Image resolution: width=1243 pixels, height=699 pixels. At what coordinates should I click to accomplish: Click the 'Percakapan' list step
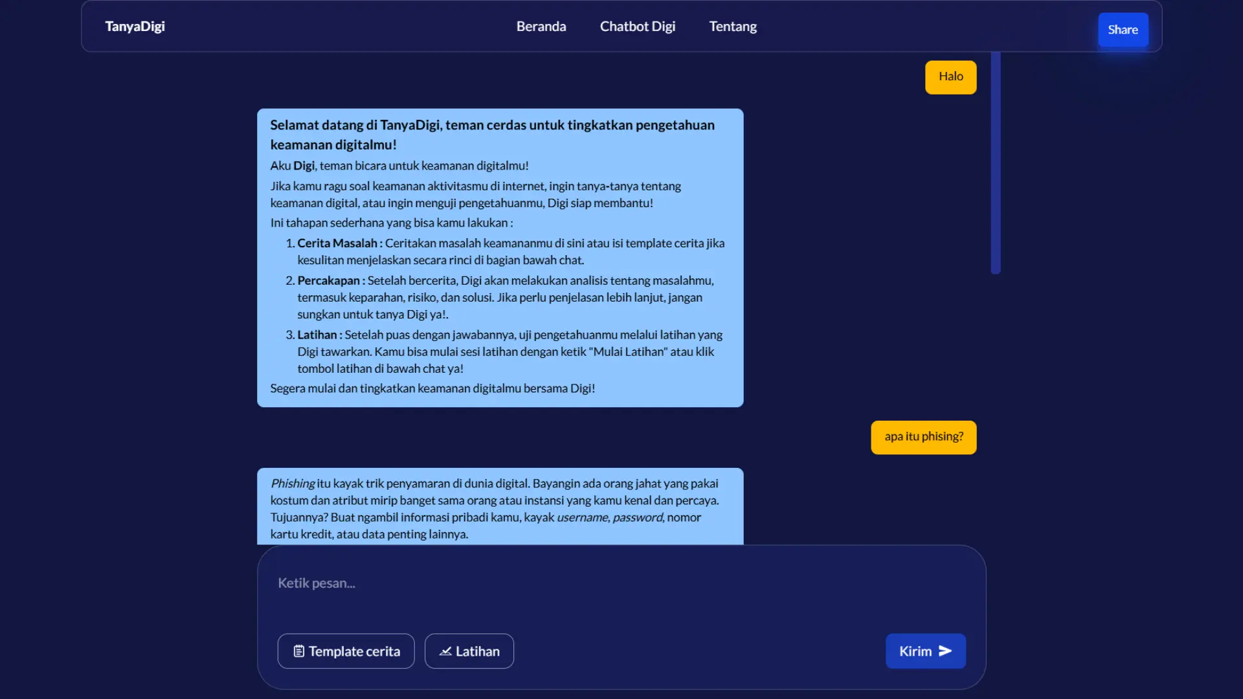328,281
